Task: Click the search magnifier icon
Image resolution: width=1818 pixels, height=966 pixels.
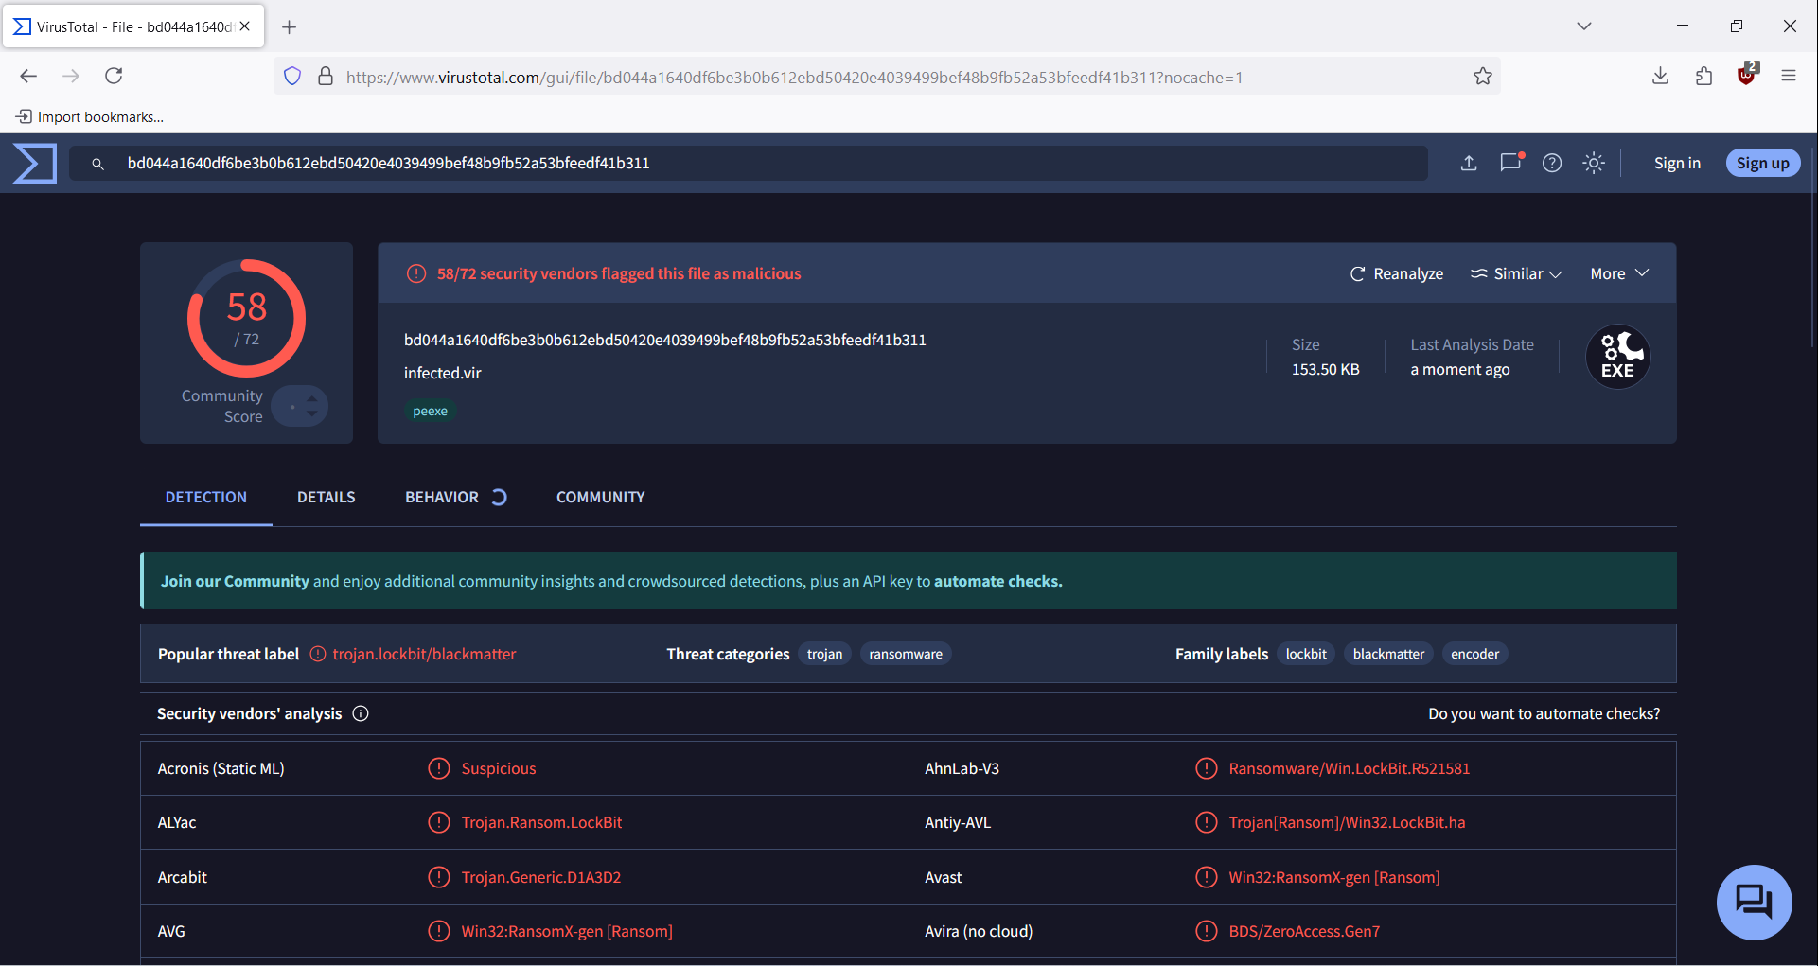Action: (x=97, y=164)
